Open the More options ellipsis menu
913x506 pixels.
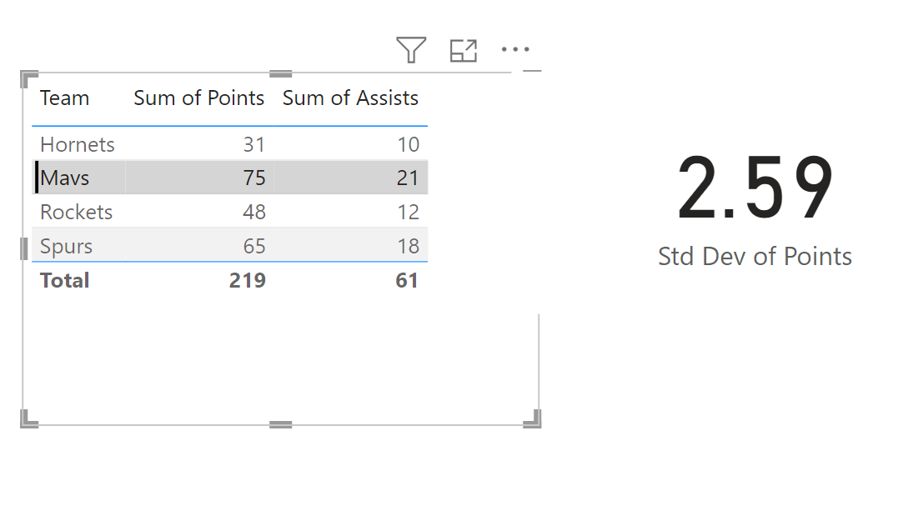click(515, 49)
